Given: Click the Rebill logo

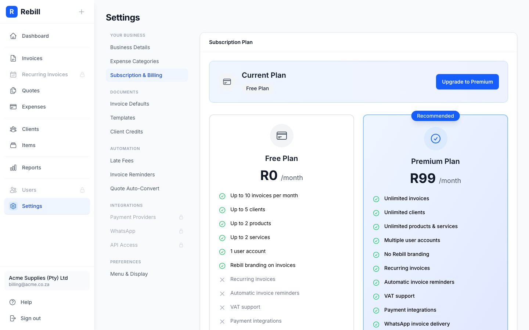Looking at the screenshot, I should 12,12.
